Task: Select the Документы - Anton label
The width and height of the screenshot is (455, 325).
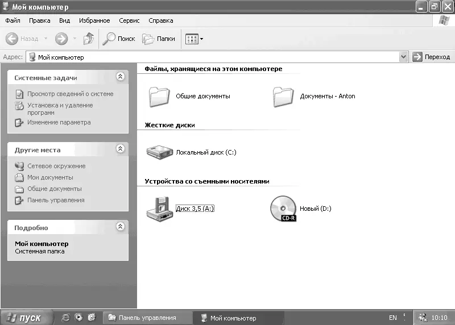Action: pos(328,96)
